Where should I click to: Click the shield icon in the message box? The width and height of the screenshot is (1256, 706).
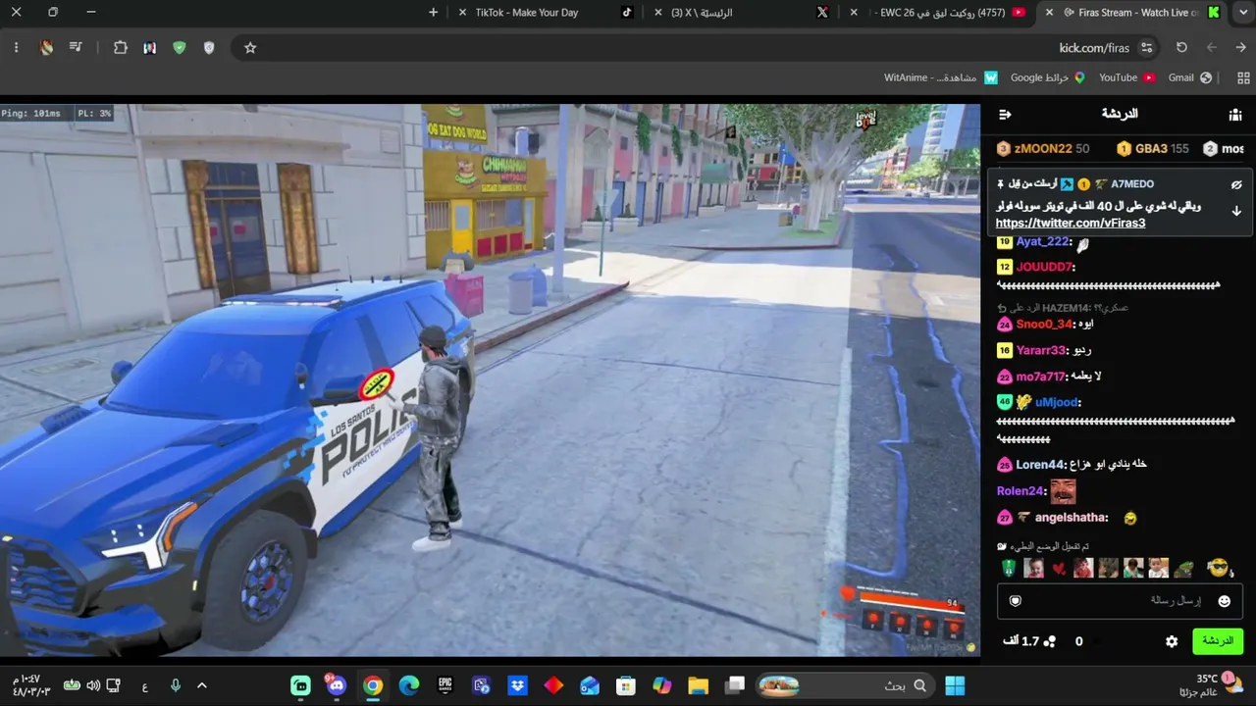tap(1016, 601)
